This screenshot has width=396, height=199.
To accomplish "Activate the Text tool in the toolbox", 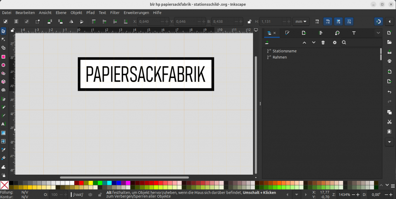I will (x=3, y=124).
